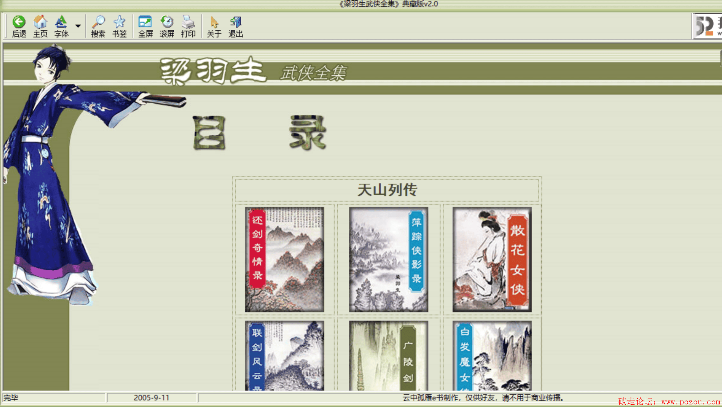The width and height of the screenshot is (722, 407).
Task: Open the 联剑风云录 book cover
Action: pos(285,355)
